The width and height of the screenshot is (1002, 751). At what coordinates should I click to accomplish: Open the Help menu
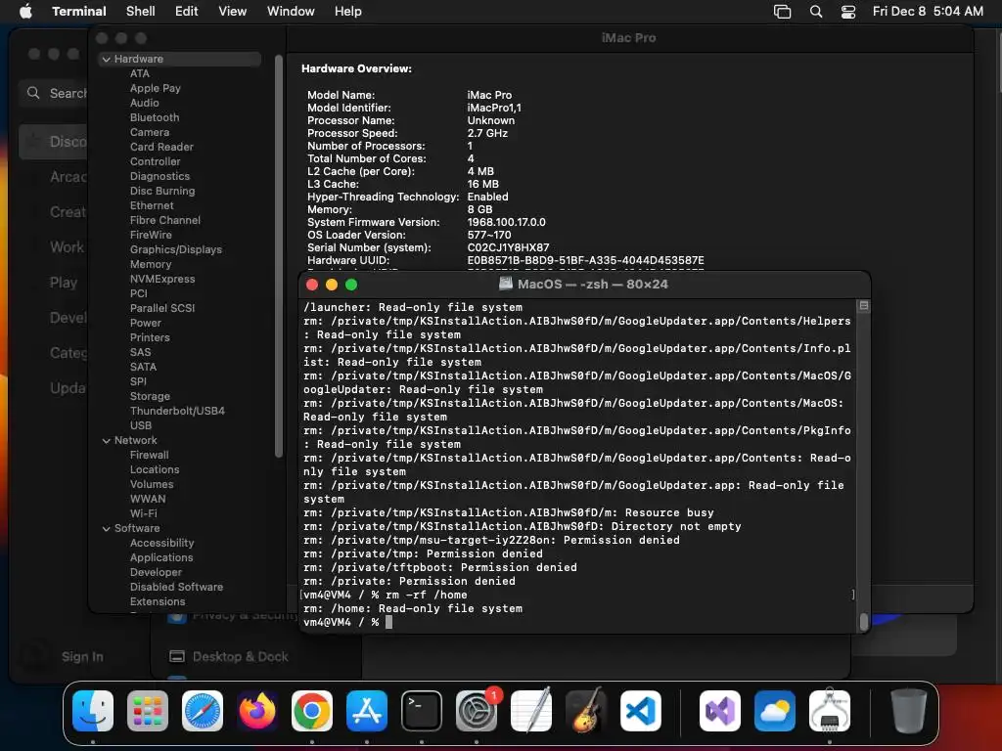[348, 12]
